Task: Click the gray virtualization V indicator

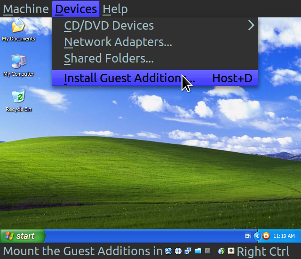Action: (207, 251)
